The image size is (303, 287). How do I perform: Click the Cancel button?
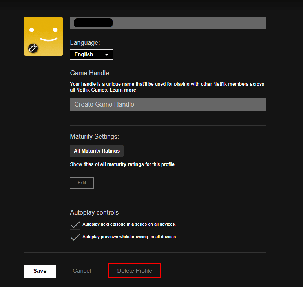click(x=82, y=271)
